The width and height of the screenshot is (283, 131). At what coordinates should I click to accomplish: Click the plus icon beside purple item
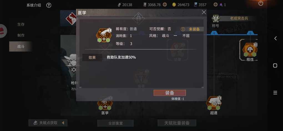[215, 5]
